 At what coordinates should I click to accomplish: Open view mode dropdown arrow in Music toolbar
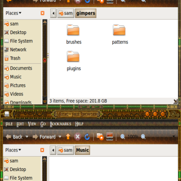174,137
